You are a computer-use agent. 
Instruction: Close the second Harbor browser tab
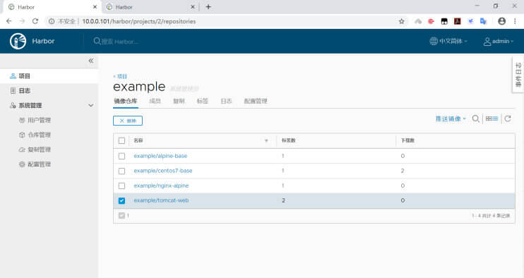(x=193, y=6)
